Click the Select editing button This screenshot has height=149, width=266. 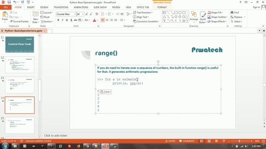coord(236,22)
